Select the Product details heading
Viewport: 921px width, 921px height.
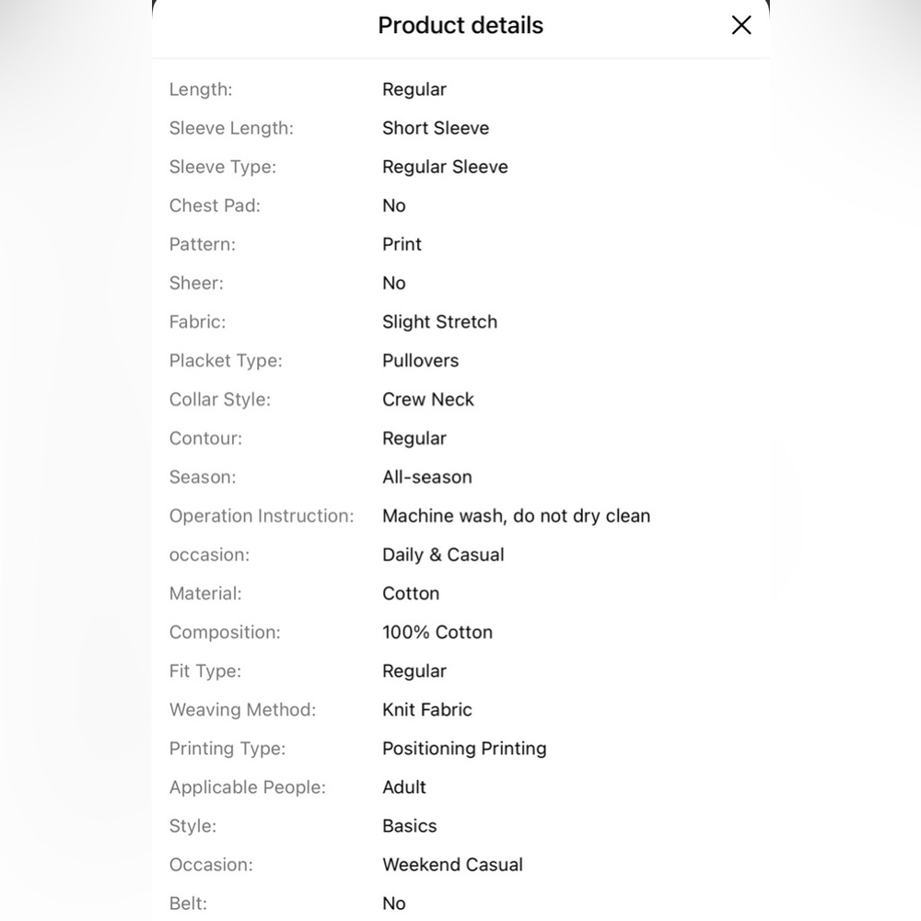point(460,25)
